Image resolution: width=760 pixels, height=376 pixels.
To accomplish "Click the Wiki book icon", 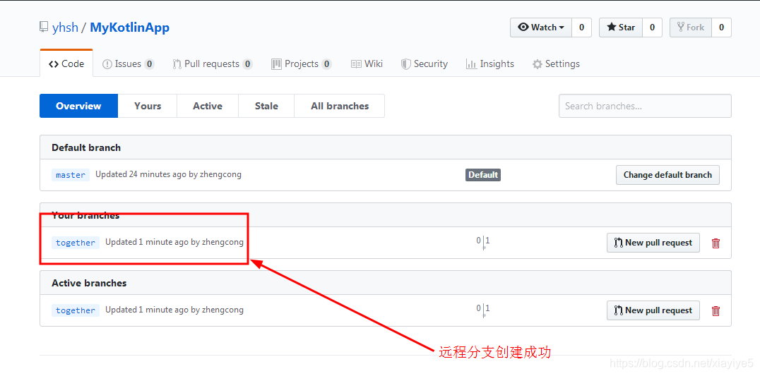I will [356, 64].
